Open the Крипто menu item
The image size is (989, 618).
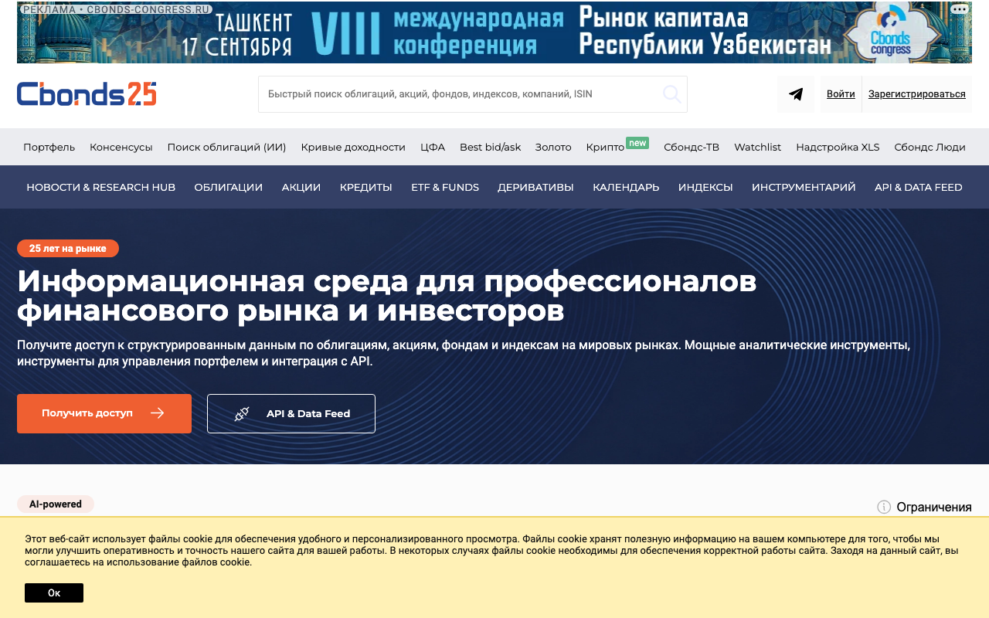click(x=605, y=147)
